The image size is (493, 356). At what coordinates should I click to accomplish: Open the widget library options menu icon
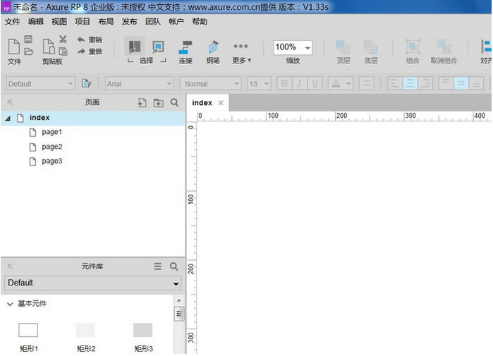(x=158, y=266)
